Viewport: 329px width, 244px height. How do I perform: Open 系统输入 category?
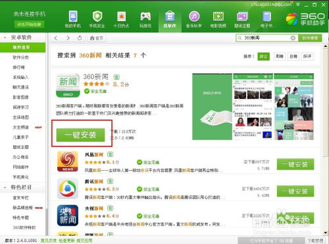21,77
